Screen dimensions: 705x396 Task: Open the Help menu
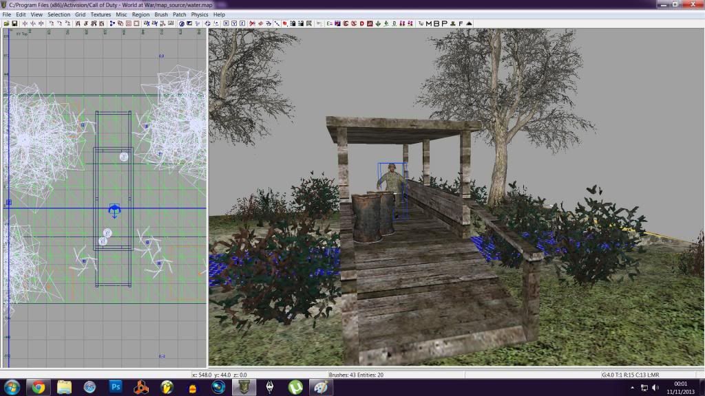[219, 14]
